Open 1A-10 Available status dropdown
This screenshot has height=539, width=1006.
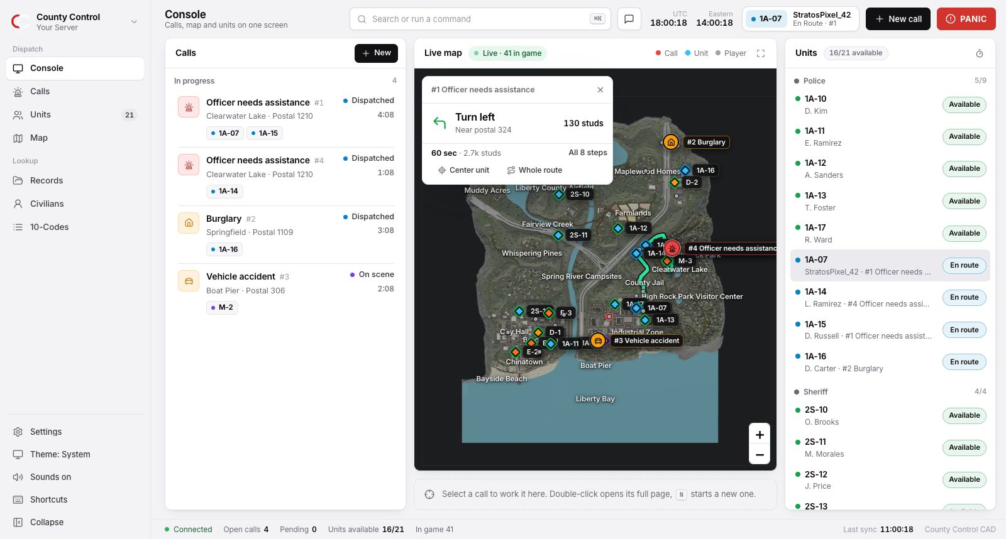pyautogui.click(x=964, y=104)
